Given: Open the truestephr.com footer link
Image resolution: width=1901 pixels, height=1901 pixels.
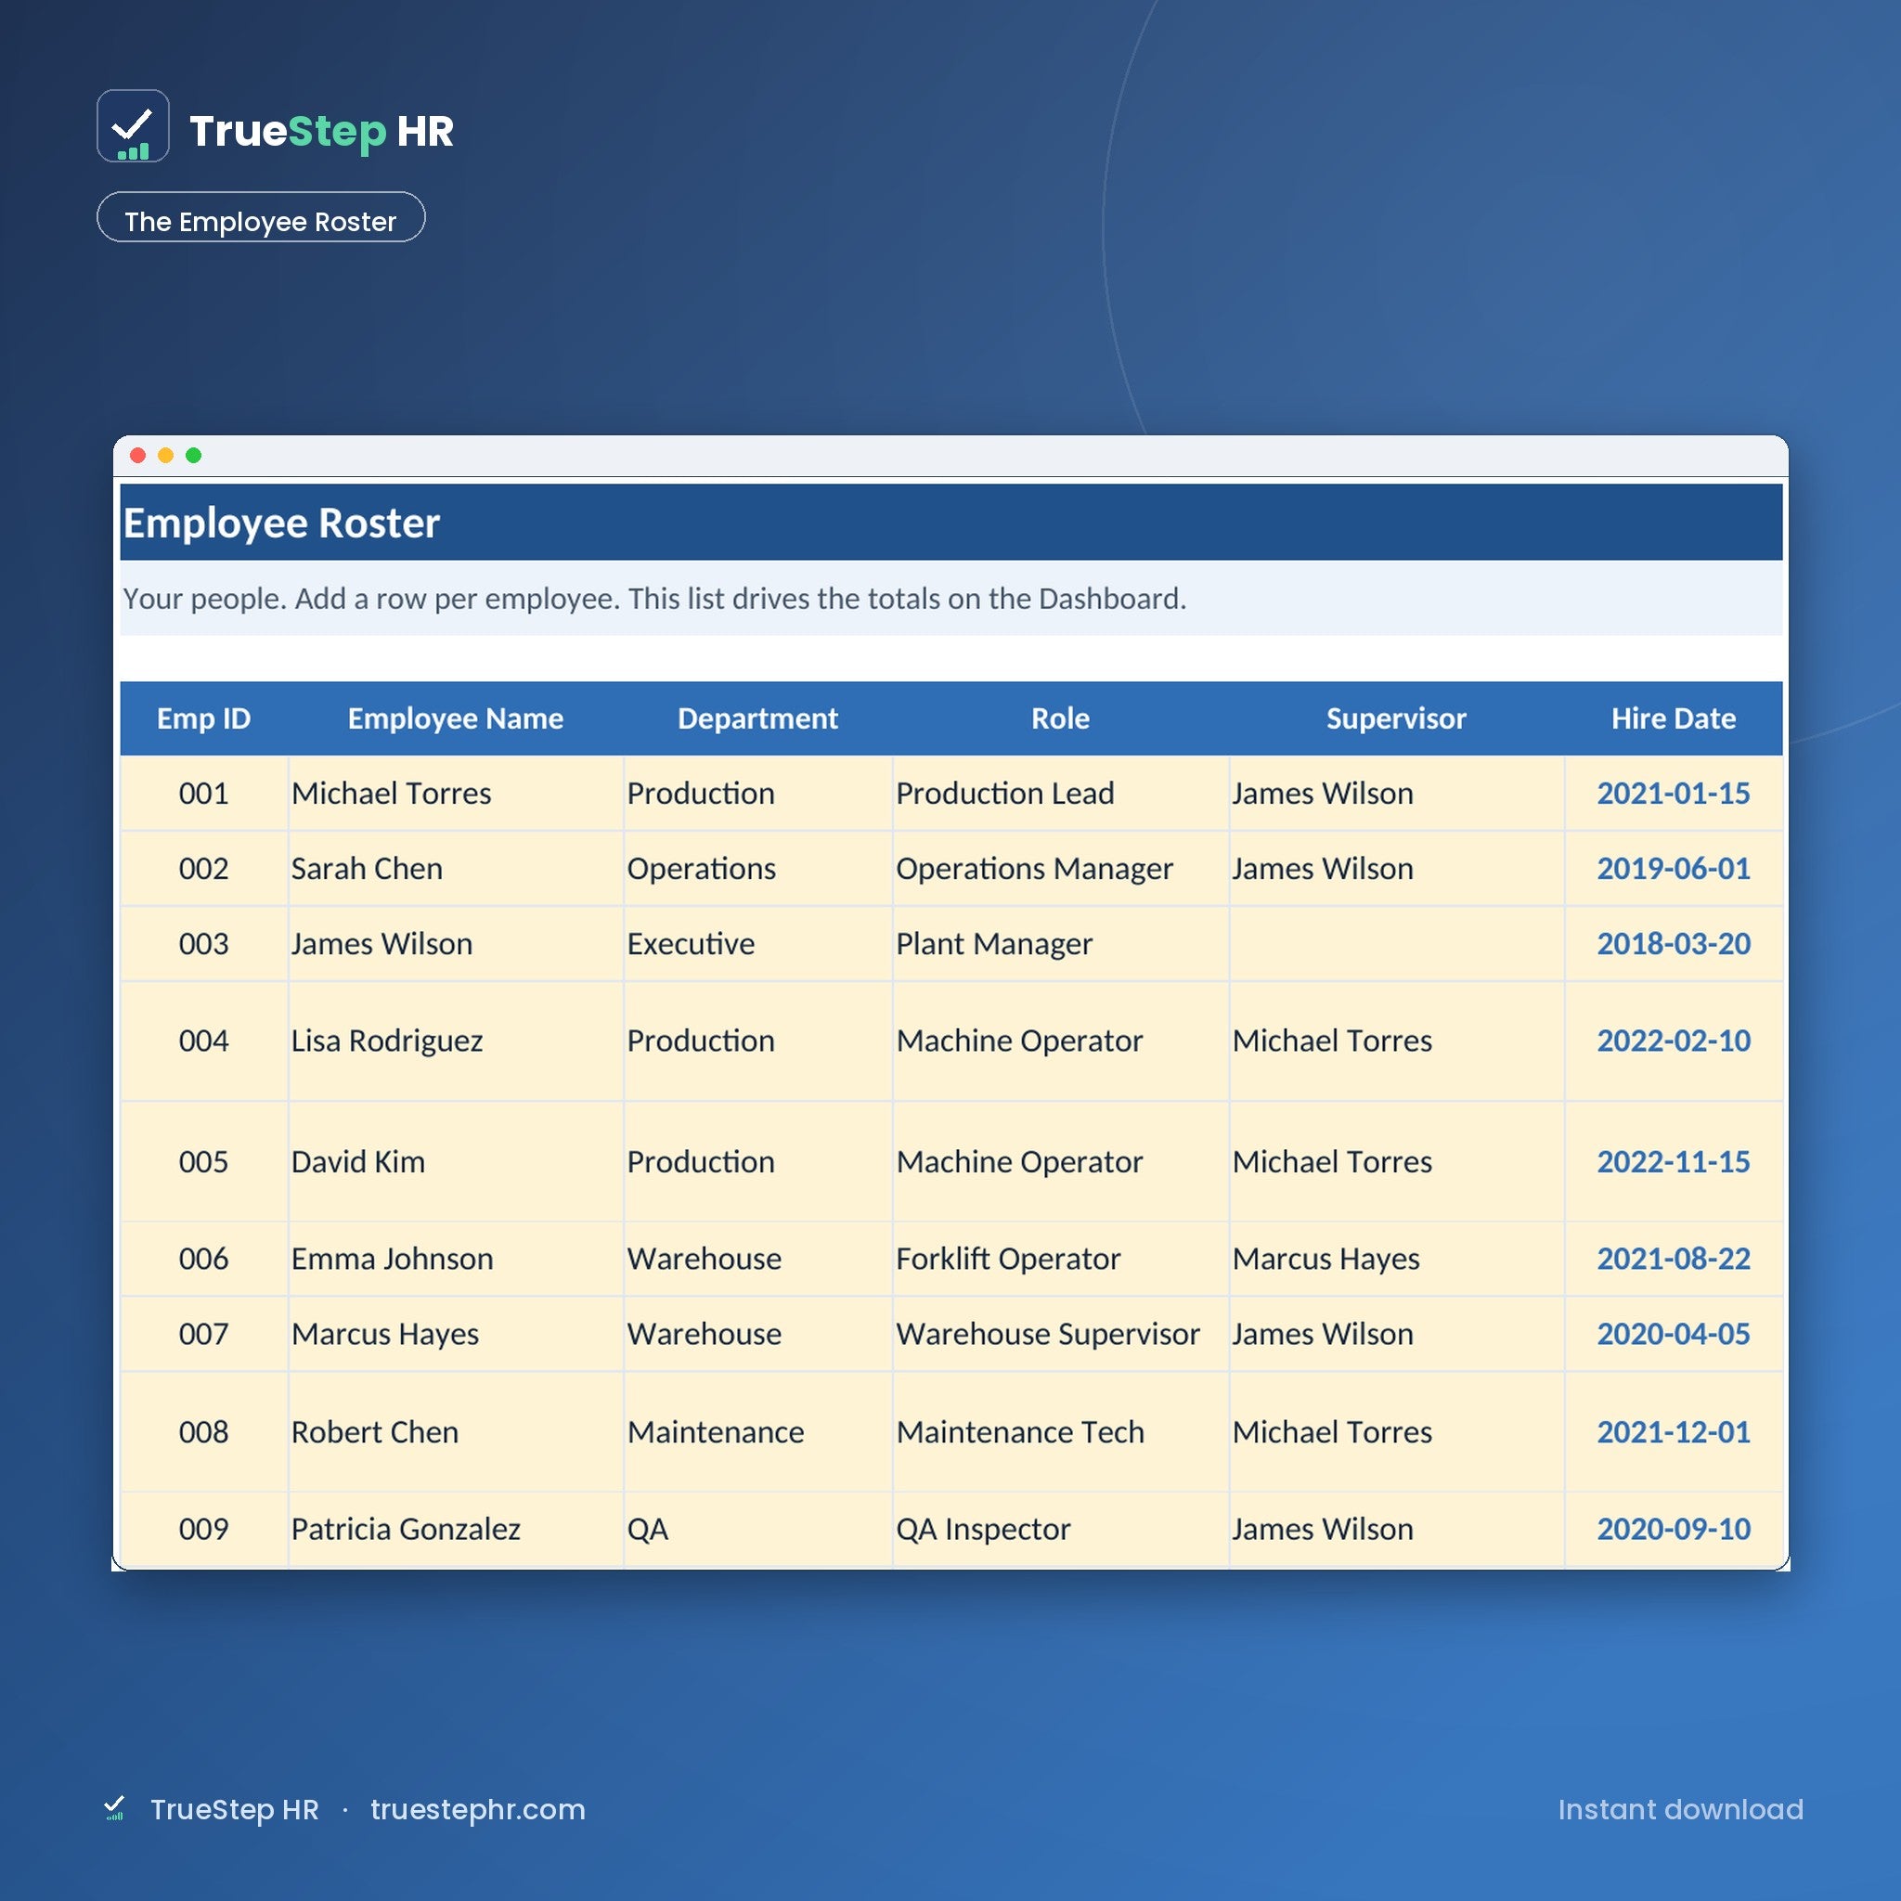Looking at the screenshot, I should pyautogui.click(x=477, y=1809).
